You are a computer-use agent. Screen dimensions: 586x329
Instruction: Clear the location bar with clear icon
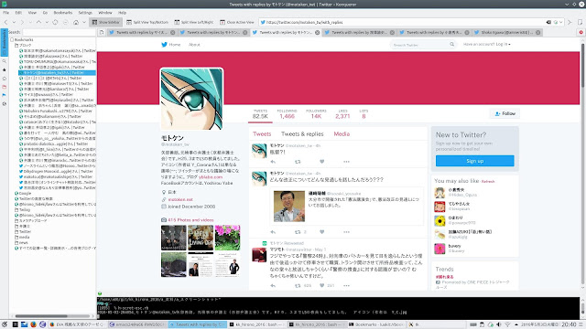(x=548, y=22)
